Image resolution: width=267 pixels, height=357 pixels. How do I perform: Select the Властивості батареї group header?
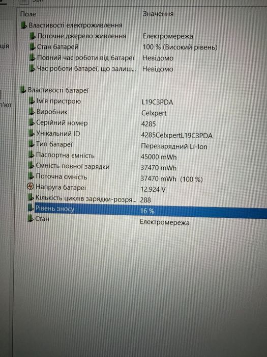tap(54, 90)
